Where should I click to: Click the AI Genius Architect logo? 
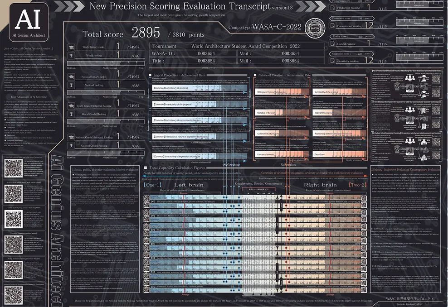[x=29, y=22]
